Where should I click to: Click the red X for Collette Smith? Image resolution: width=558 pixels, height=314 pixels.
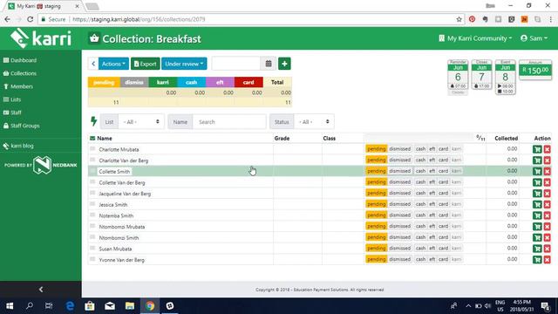[548, 171]
